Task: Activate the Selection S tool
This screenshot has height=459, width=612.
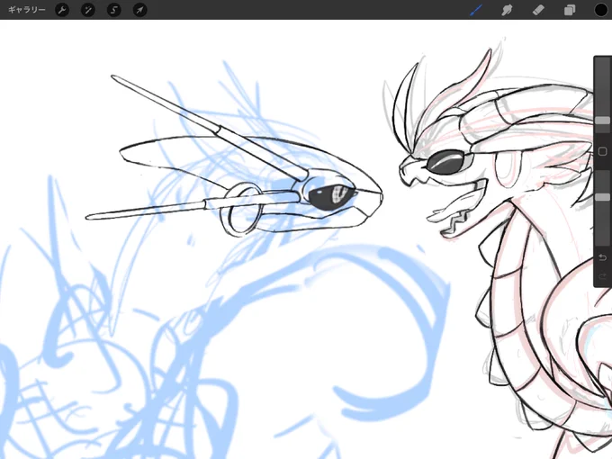Action: coord(113,10)
